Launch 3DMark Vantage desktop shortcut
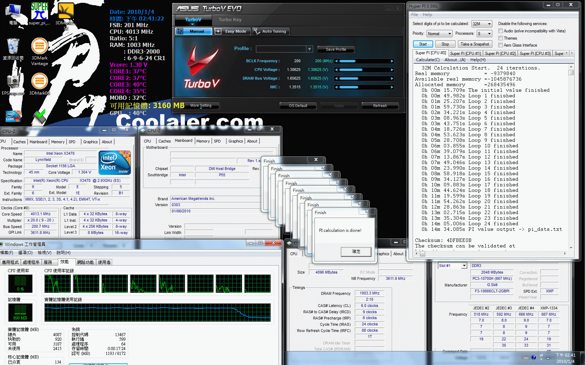Image resolution: width=585 pixels, height=365 pixels. 39,51
